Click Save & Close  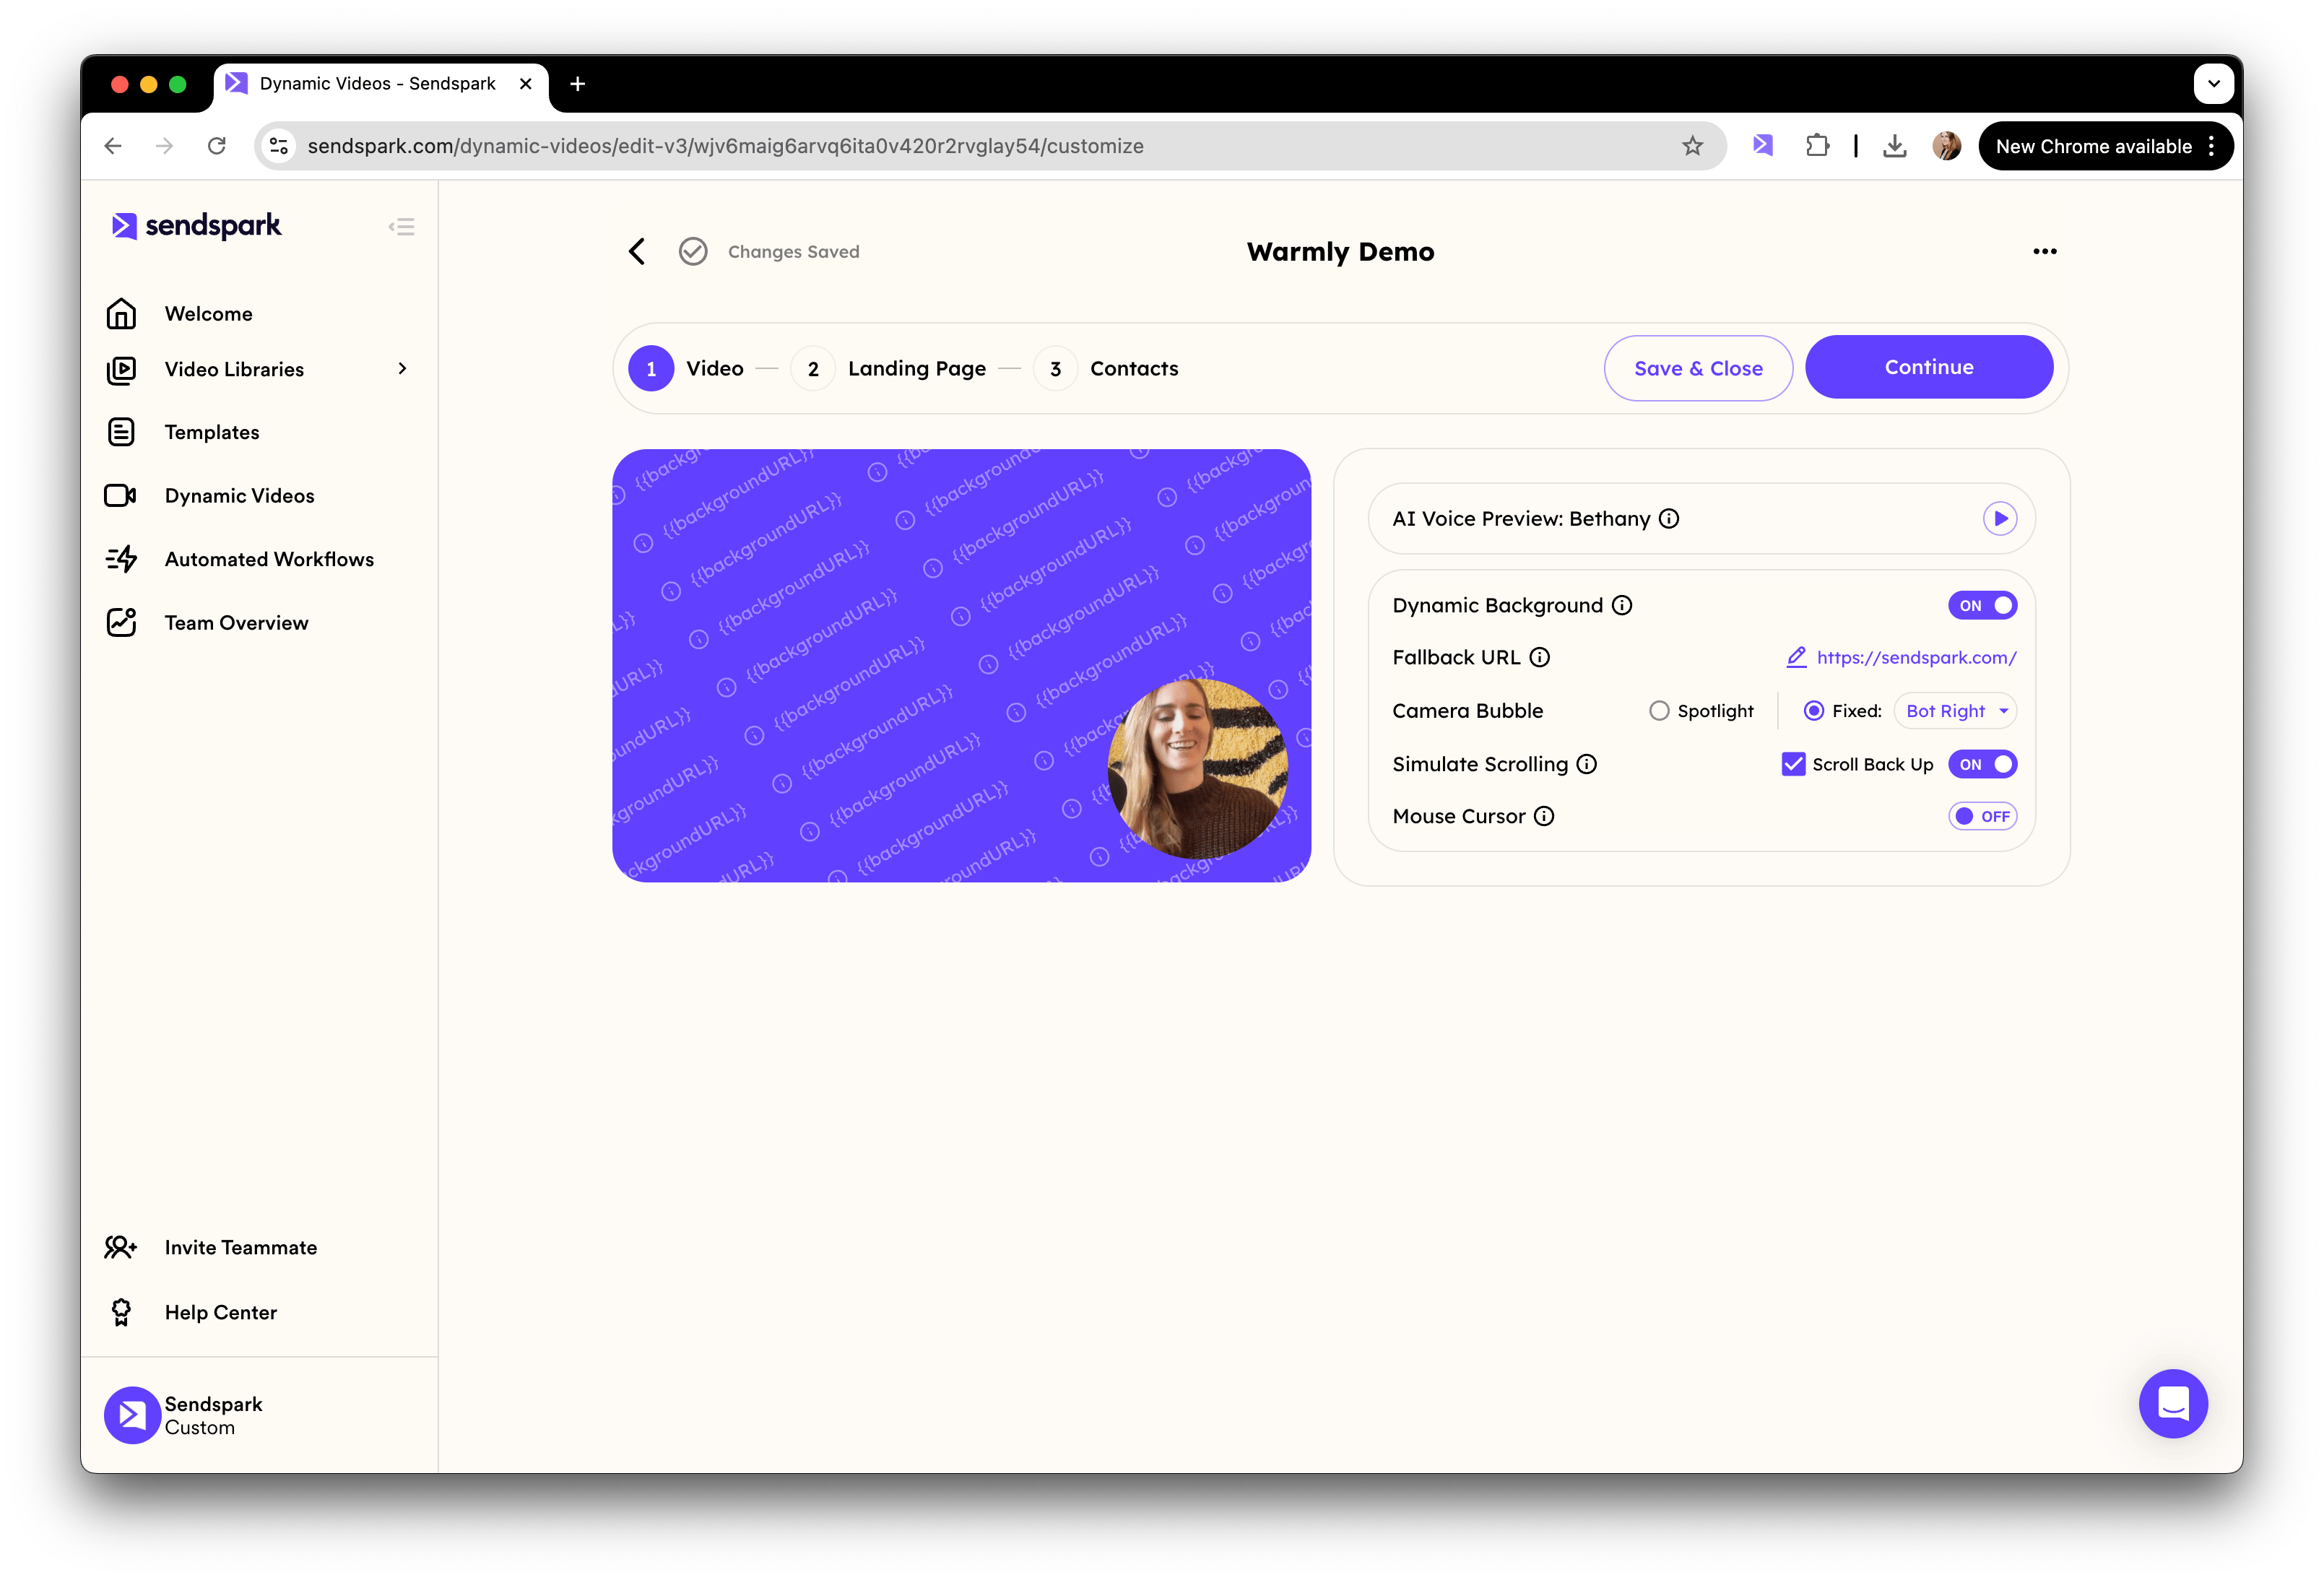[1697, 368]
